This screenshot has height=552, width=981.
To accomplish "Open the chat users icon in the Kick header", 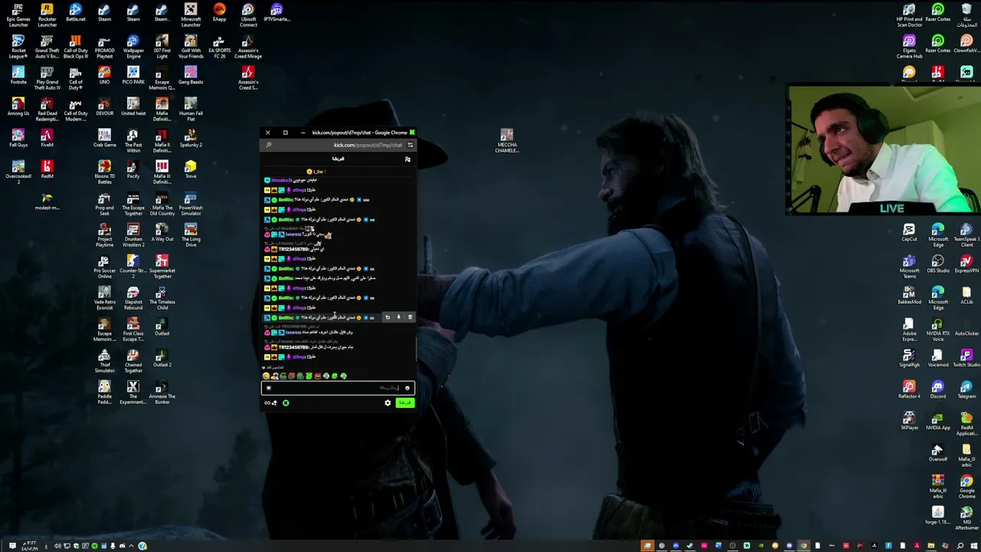I will tap(408, 159).
